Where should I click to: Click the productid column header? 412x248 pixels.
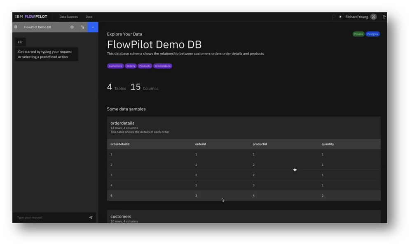tap(260, 144)
